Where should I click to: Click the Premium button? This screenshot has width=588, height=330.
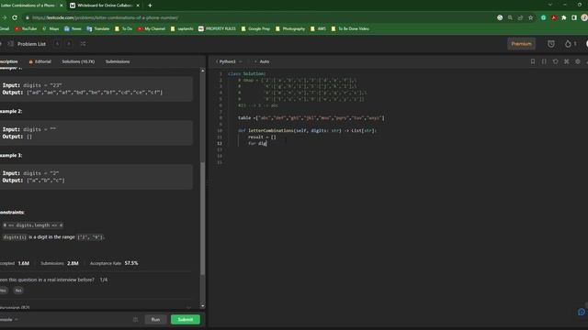pyautogui.click(x=521, y=44)
